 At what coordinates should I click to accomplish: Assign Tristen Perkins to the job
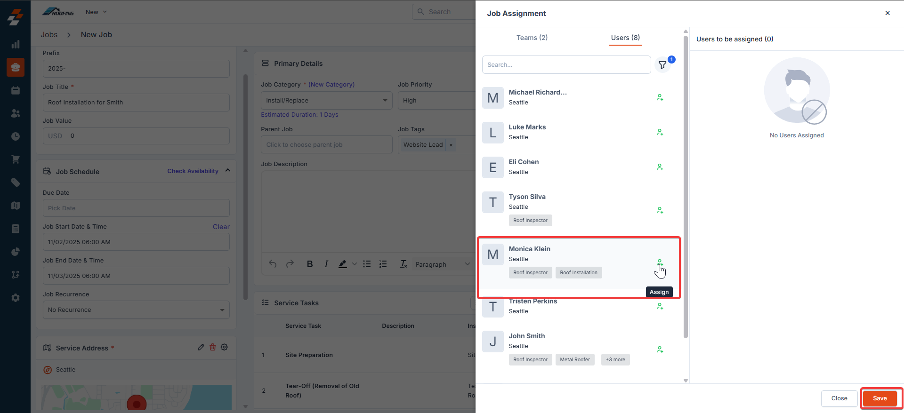[x=660, y=306]
